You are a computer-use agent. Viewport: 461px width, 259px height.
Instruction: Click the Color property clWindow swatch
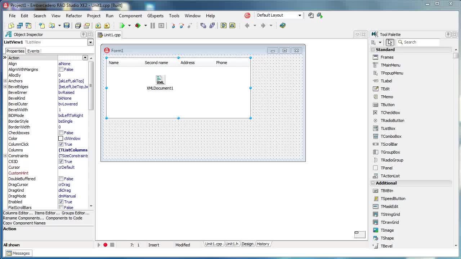(x=61, y=138)
